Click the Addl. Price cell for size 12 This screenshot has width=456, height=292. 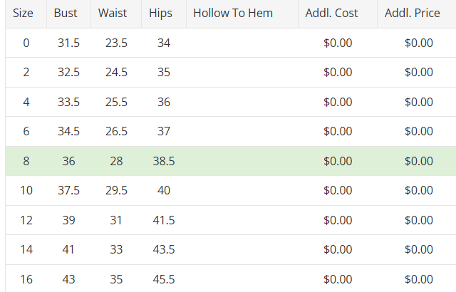click(418, 220)
